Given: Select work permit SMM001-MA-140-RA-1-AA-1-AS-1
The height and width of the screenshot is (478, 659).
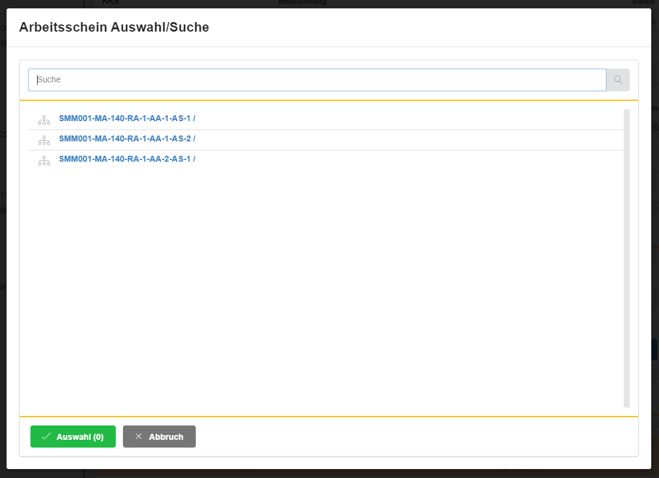Looking at the screenshot, I should coord(127,119).
